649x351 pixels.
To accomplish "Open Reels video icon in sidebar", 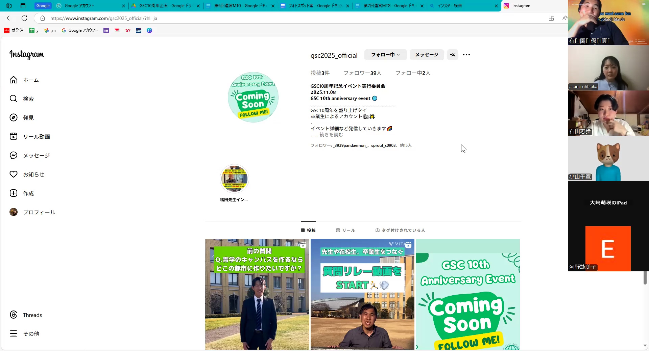I will coord(14,137).
